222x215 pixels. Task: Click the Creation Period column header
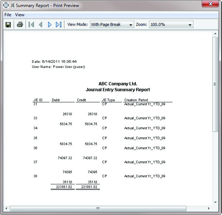[136, 100]
